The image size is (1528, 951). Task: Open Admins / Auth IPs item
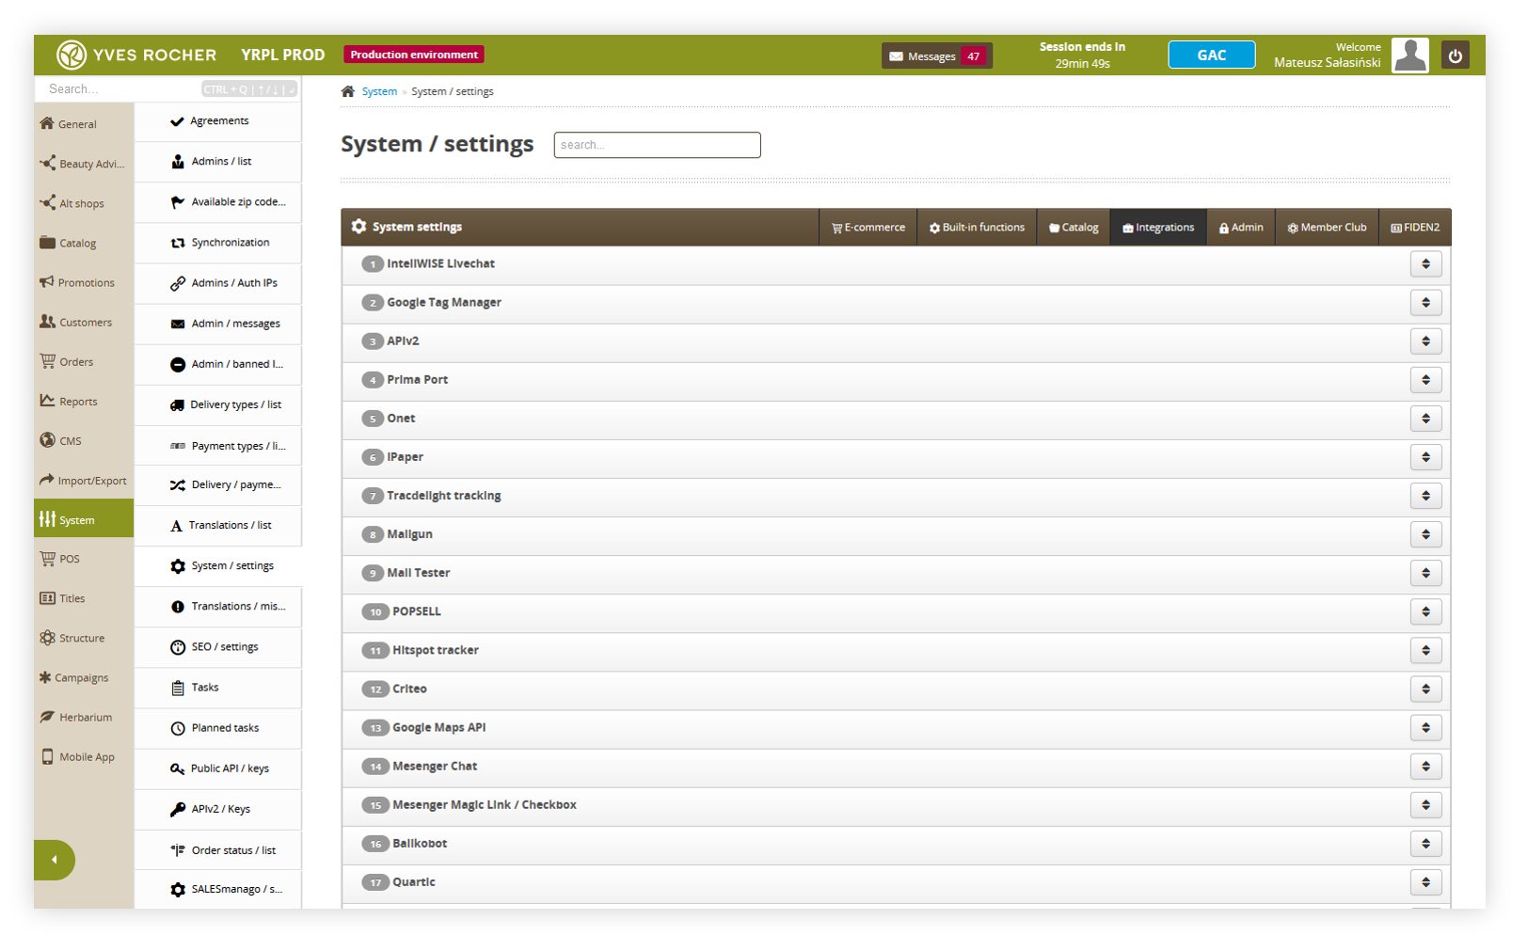218,283
